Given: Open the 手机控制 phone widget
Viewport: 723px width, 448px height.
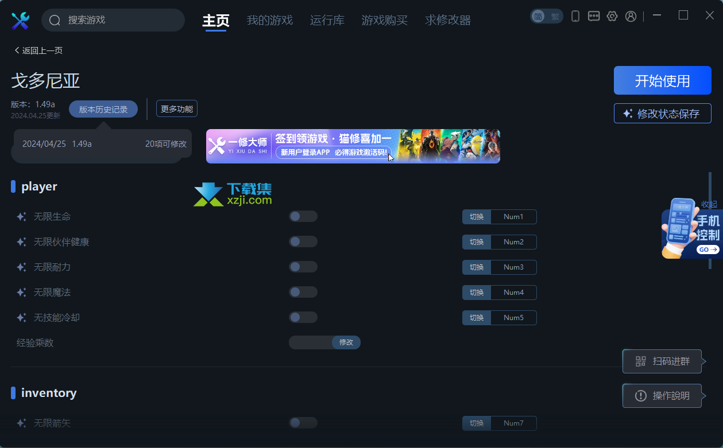Looking at the screenshot, I should tap(691, 228).
